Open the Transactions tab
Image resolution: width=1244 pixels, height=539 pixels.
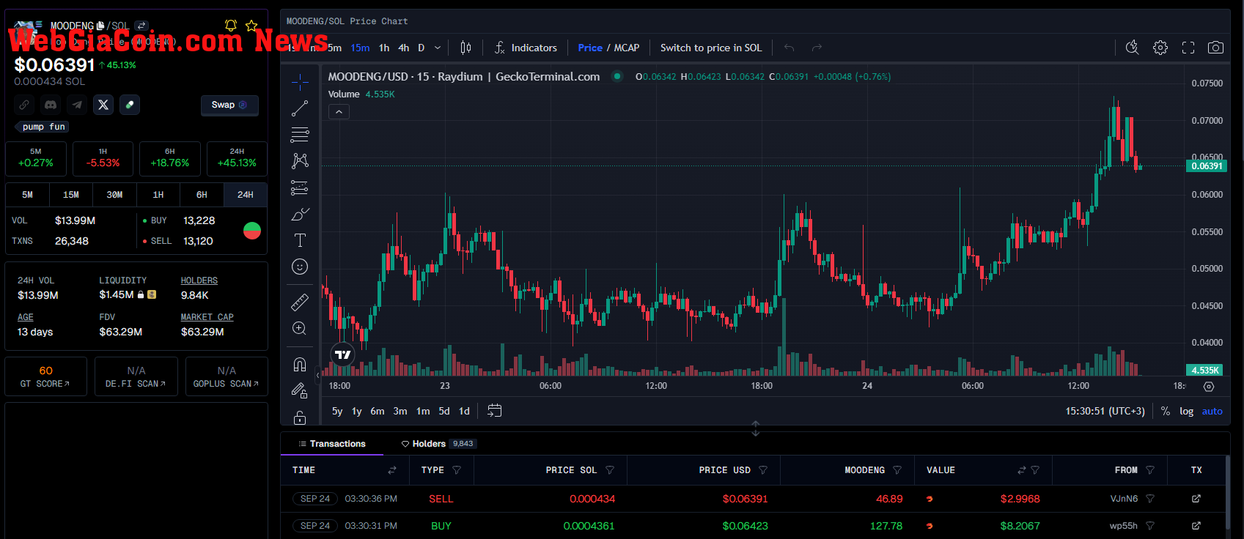(332, 444)
